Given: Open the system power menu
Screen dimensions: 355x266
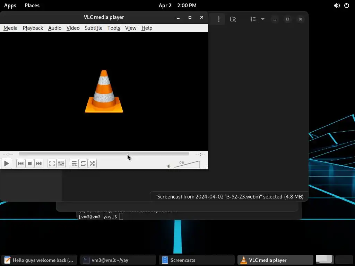Looking at the screenshot, I should [x=347, y=6].
